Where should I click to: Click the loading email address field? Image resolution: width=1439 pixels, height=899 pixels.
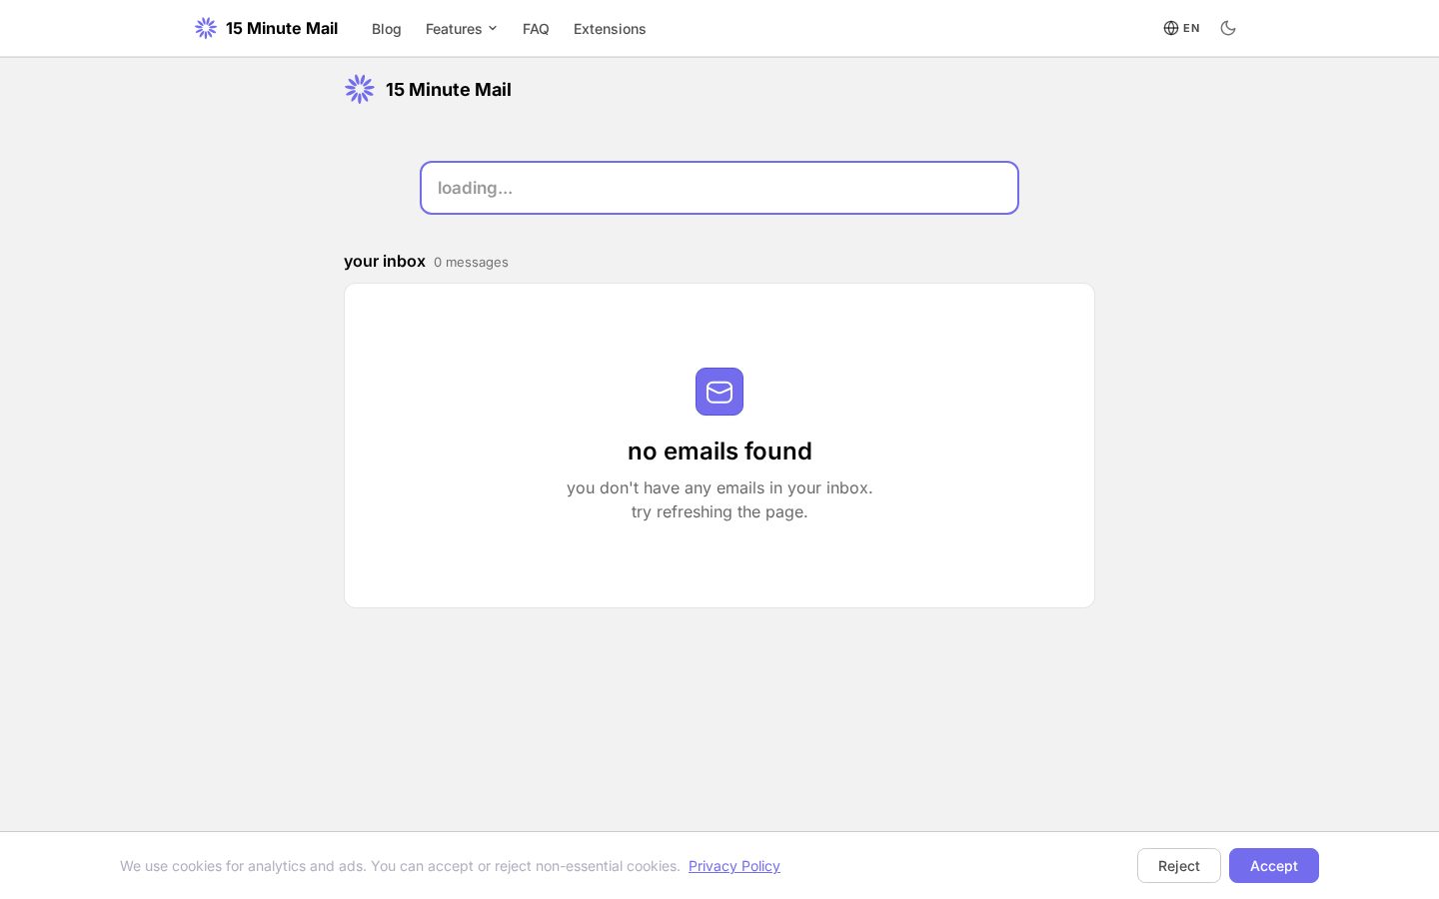719,188
